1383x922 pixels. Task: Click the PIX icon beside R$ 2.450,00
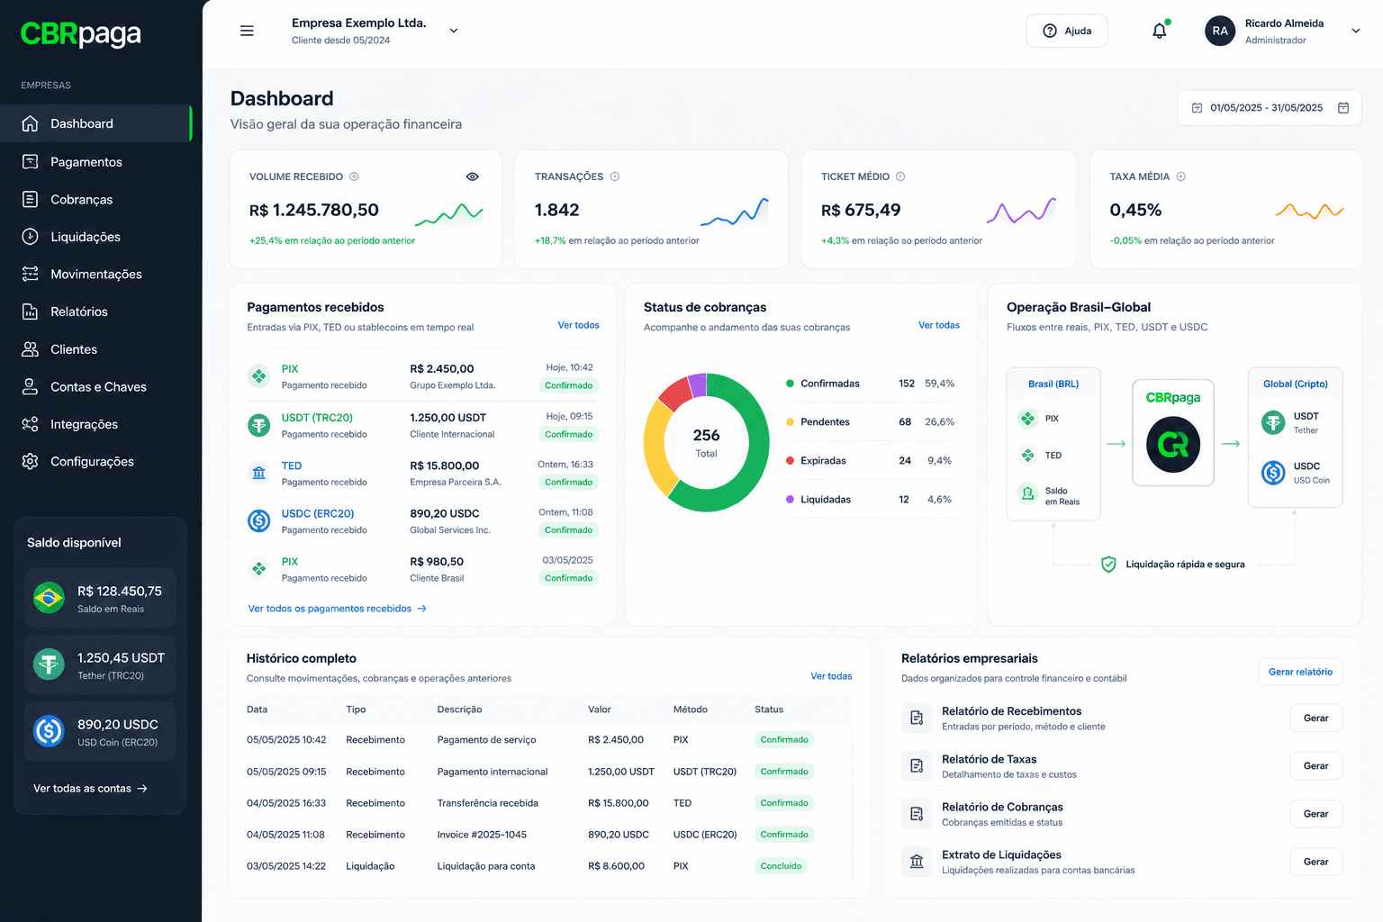point(259,376)
